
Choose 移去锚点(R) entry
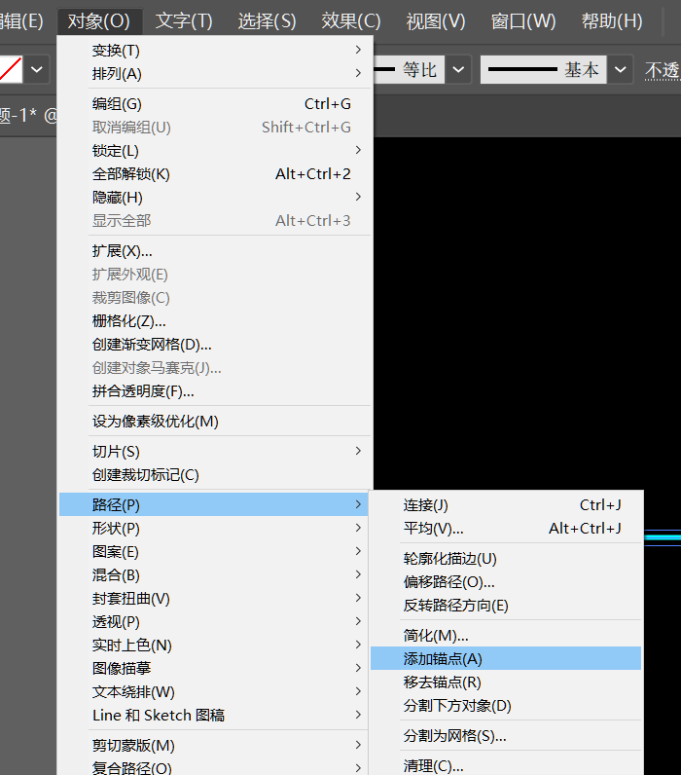[506, 683]
